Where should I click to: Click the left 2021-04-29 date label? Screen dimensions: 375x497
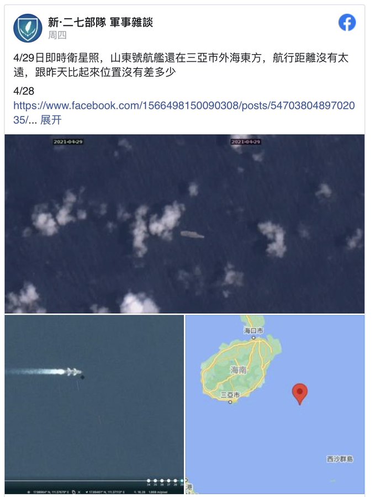68,142
